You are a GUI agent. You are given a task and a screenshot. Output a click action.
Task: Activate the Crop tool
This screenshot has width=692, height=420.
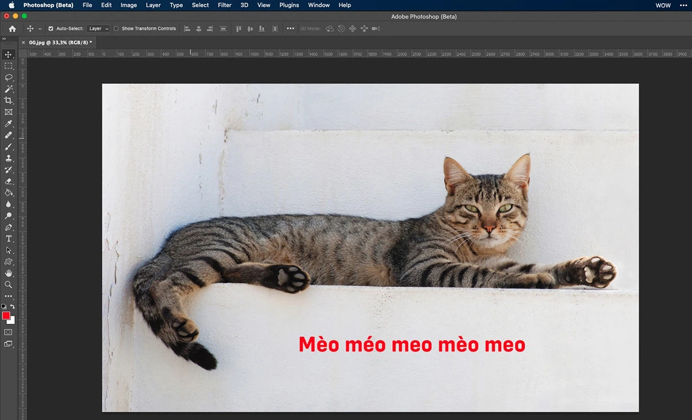tap(8, 100)
